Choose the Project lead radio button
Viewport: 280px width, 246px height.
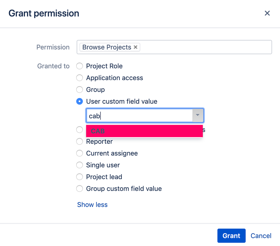coord(80,177)
